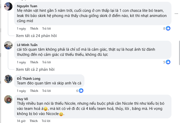Click Đỗ Thành Long's profile avatar
This screenshot has width=180, height=123.
click(8, 79)
